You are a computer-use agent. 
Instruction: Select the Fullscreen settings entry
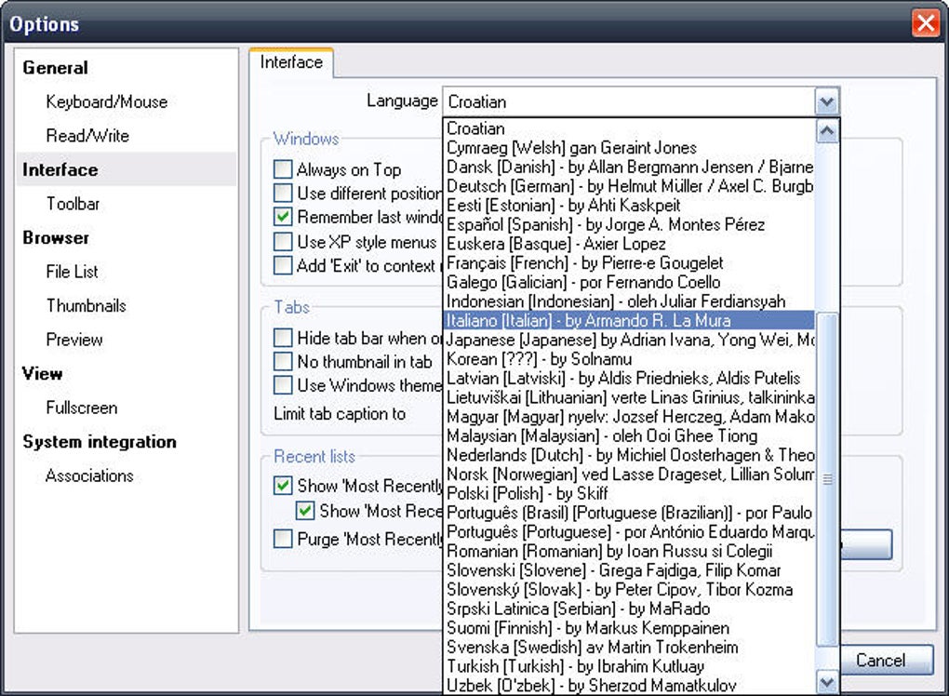tap(82, 408)
